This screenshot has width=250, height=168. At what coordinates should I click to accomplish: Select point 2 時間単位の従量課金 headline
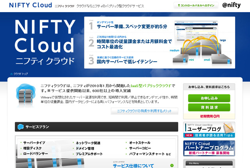tap(134, 44)
